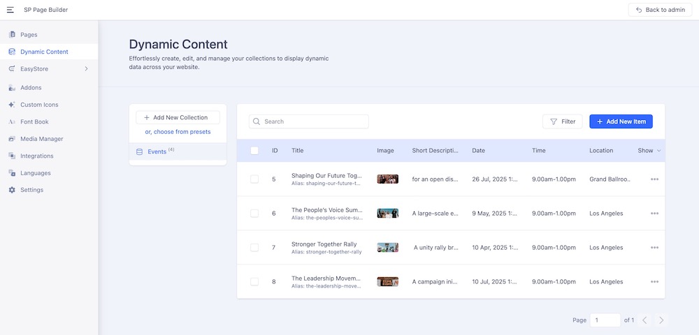Click the Add New Item button

(621, 121)
